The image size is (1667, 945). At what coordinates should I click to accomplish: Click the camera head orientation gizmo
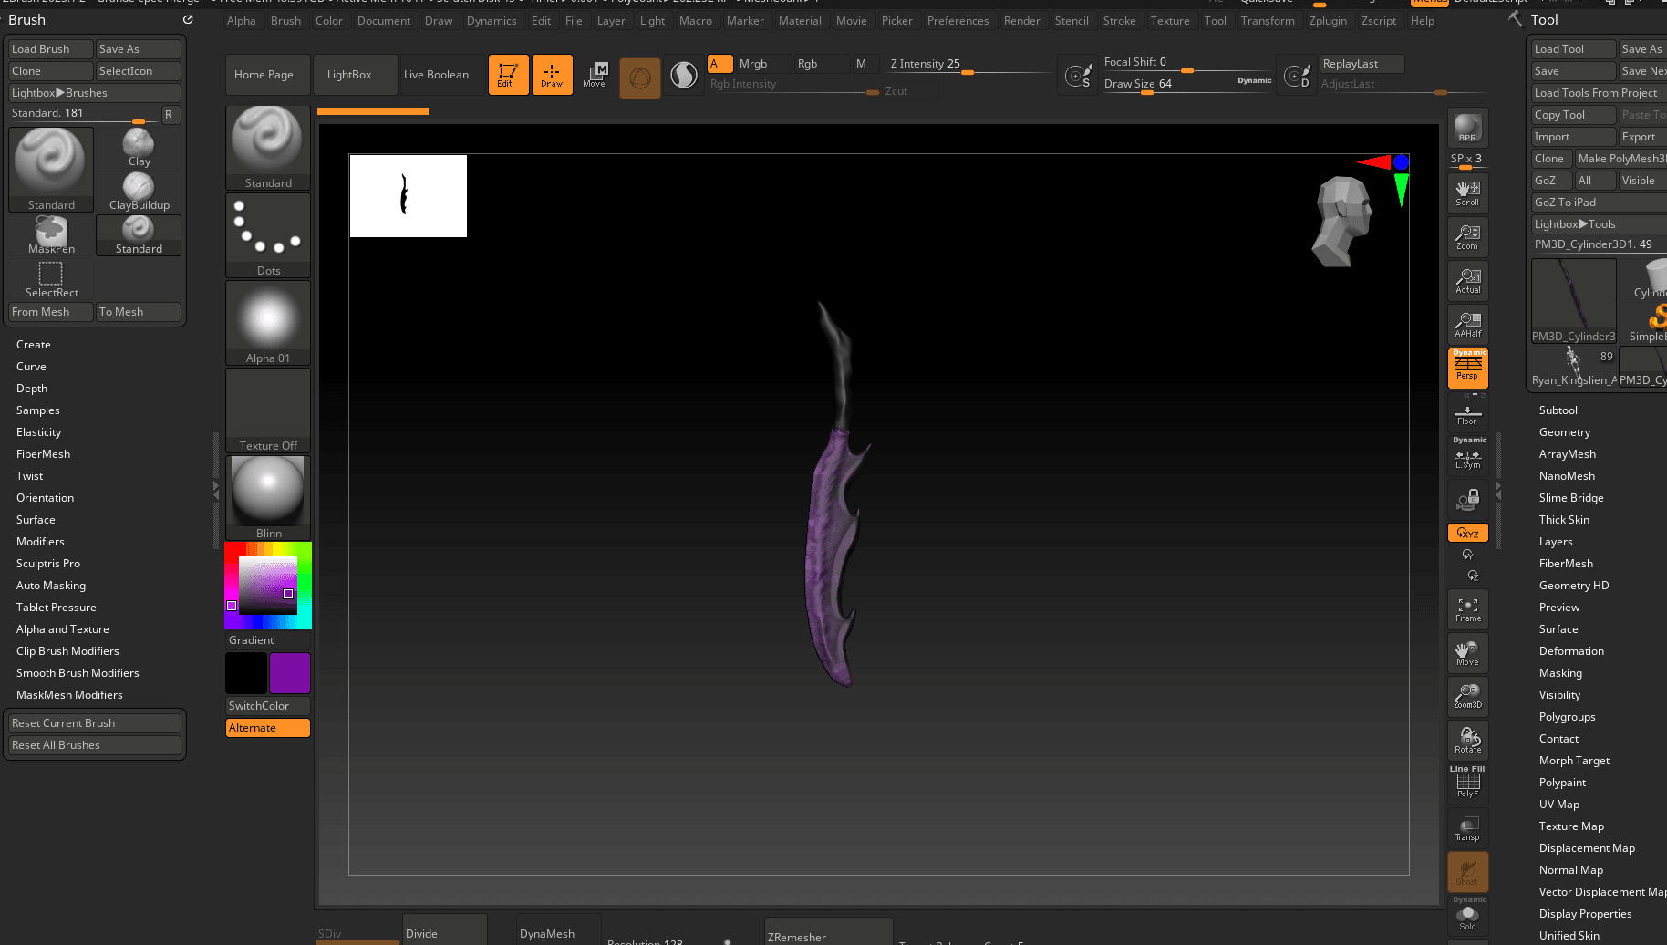tap(1341, 222)
